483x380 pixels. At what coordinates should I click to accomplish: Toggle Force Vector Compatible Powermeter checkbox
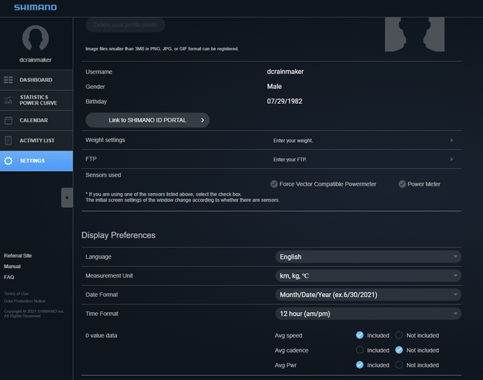point(274,184)
